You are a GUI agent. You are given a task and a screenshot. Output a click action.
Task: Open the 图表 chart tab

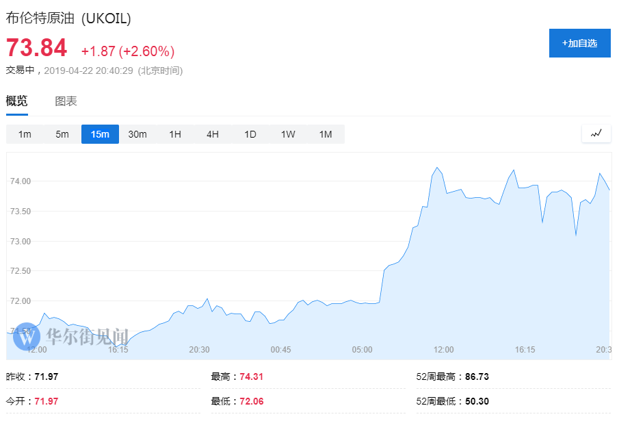tap(66, 101)
